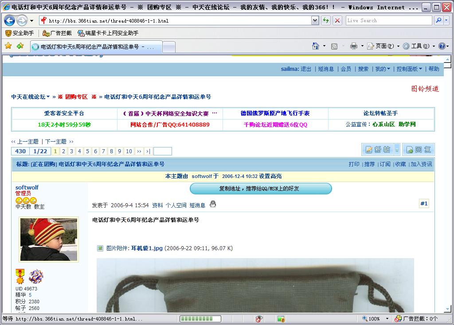Click the 回复 reply button

pos(419,150)
